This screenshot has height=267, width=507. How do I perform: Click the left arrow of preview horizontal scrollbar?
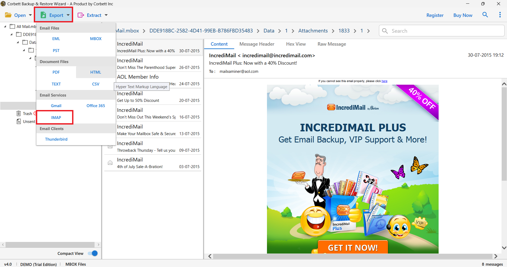[210, 256]
